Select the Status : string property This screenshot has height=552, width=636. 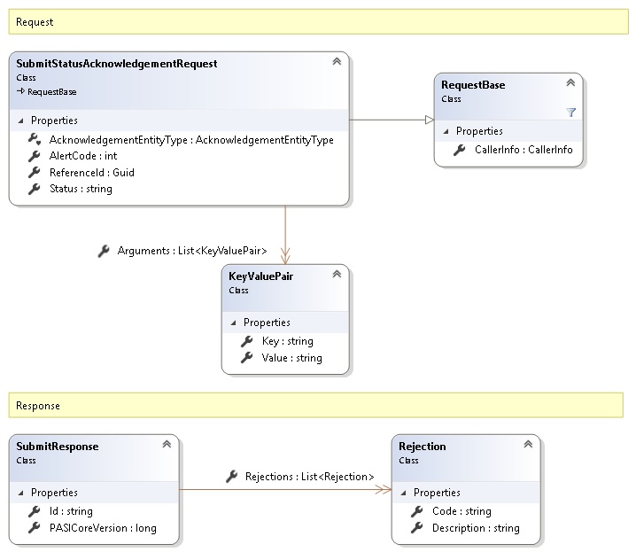(81, 189)
